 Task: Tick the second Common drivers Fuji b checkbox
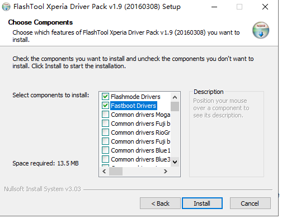click(105, 141)
